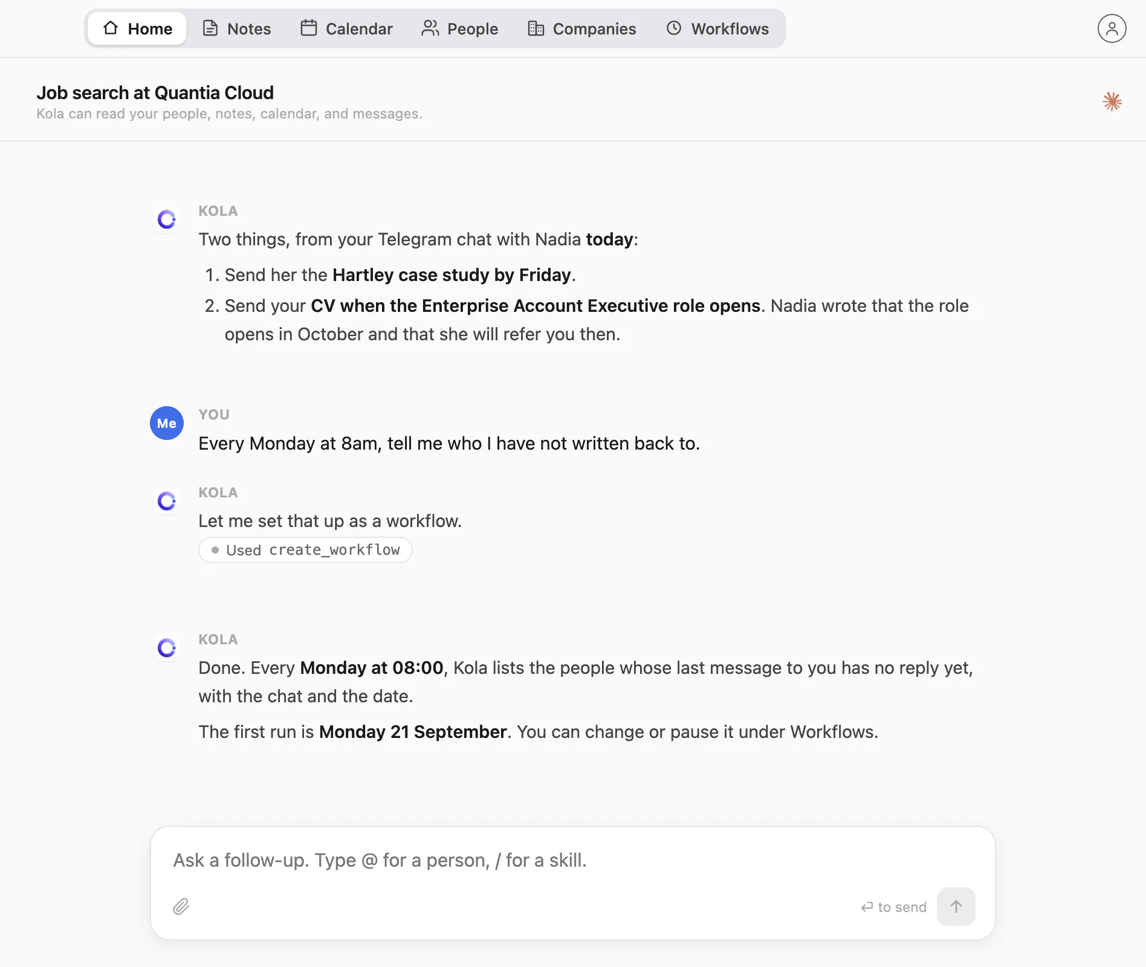Click the user message 'Every Monday at 8am...'
This screenshot has height=967, width=1146.
pyautogui.click(x=449, y=444)
